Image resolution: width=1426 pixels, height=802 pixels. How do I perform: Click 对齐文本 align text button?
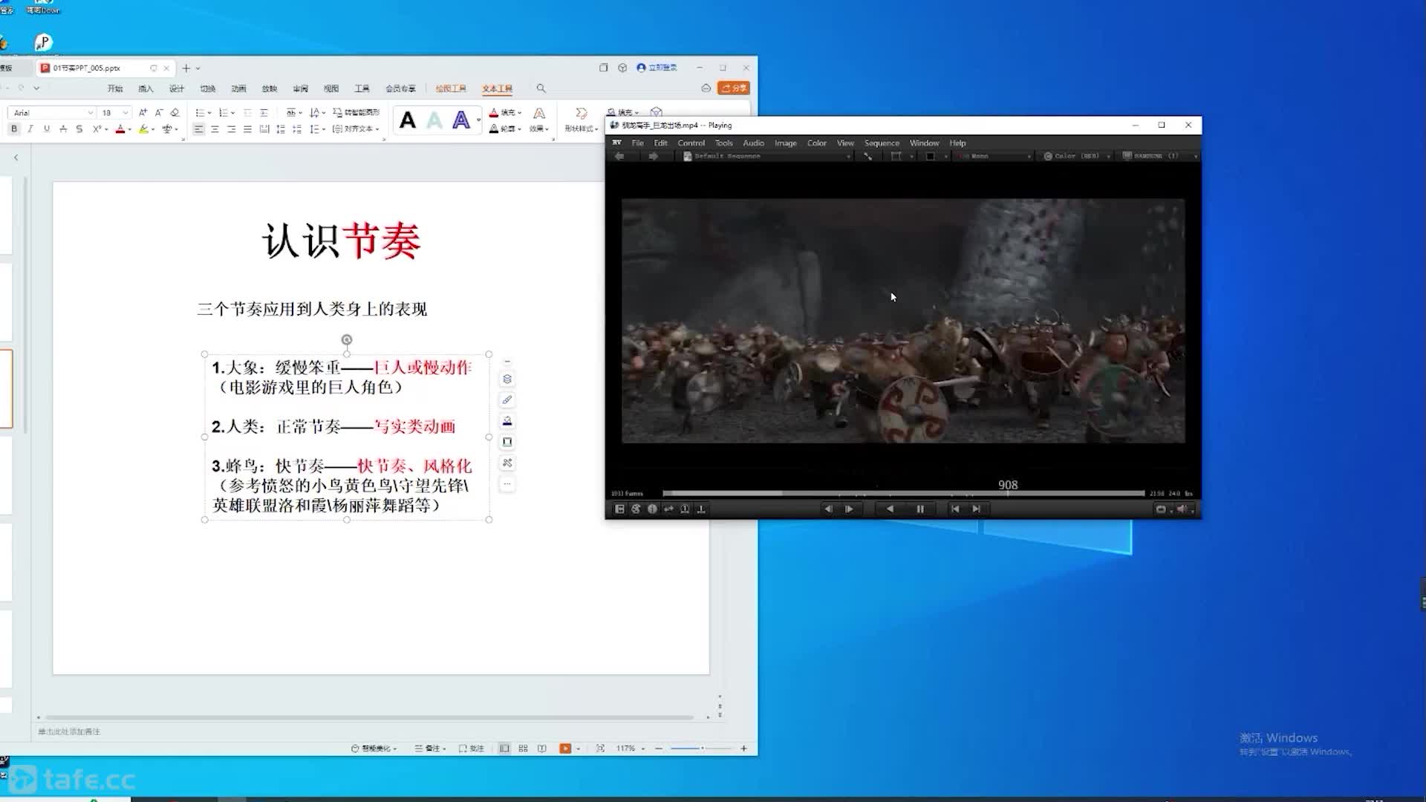pyautogui.click(x=356, y=129)
